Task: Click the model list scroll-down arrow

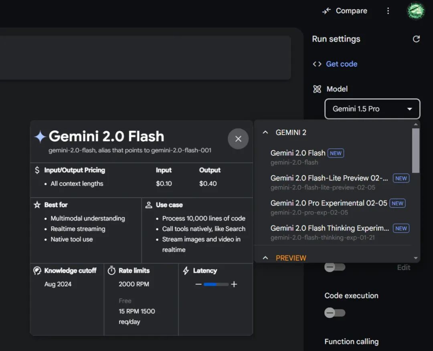Action: point(416,258)
